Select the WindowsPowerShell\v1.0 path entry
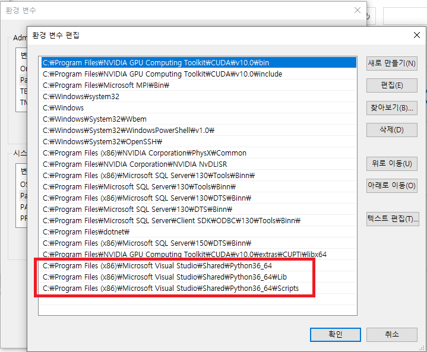 click(198, 131)
